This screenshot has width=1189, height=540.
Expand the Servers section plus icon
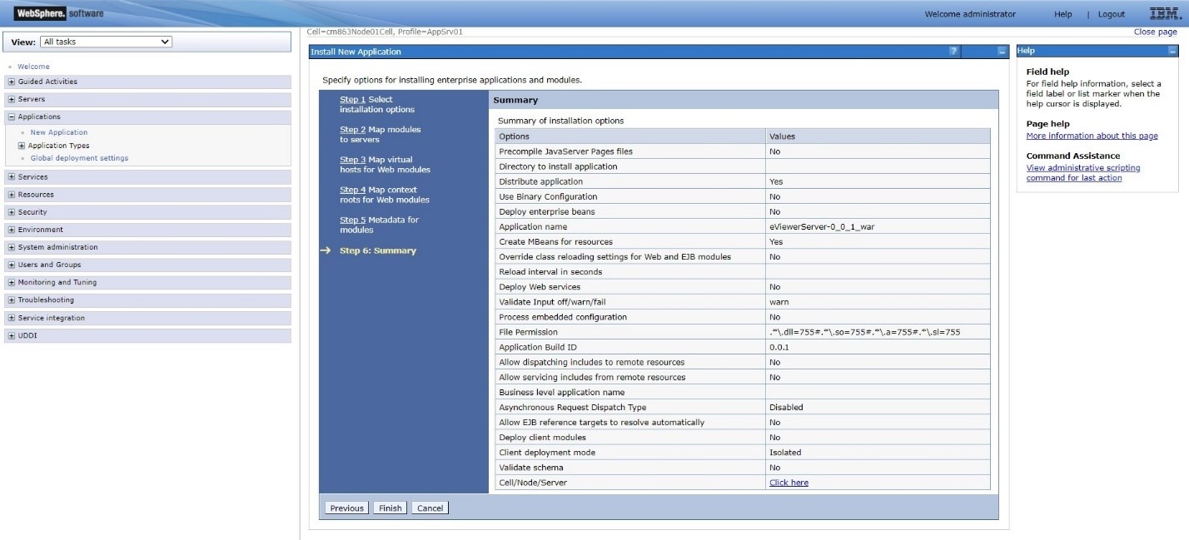tap(11, 99)
